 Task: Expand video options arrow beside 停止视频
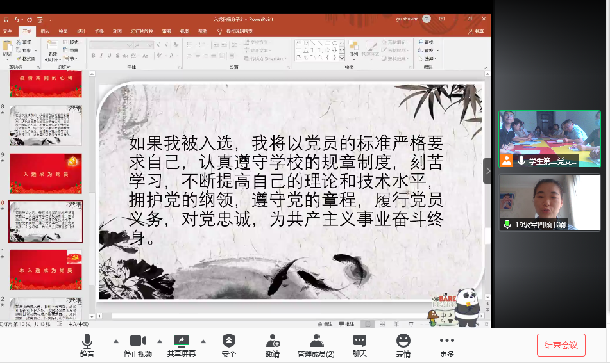[160, 341]
